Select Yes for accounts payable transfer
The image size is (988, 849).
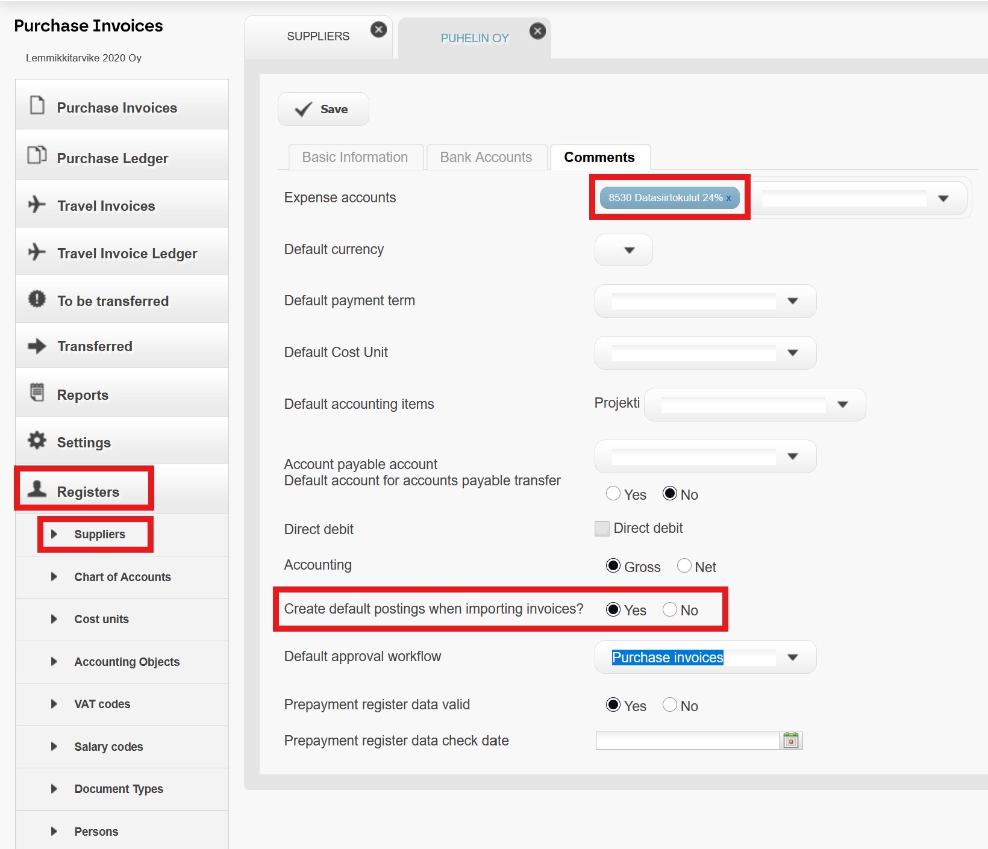tap(613, 493)
